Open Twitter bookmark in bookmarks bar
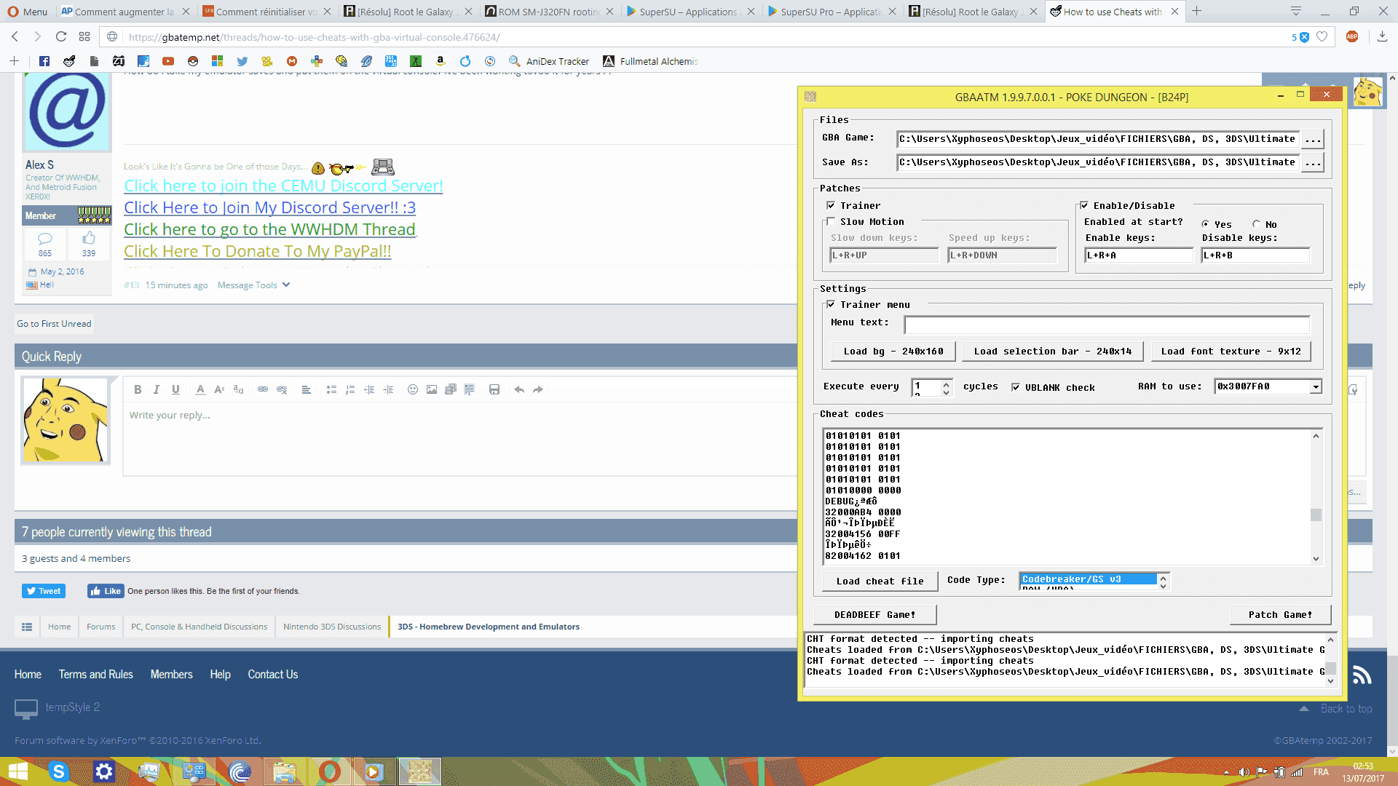The width and height of the screenshot is (1398, 786). click(242, 61)
